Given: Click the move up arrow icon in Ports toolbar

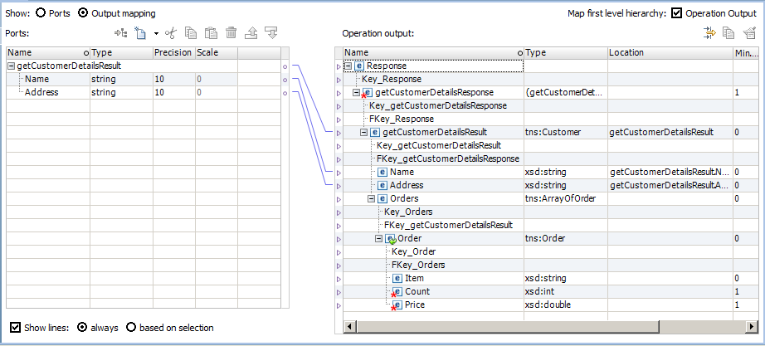Looking at the screenshot, I should coord(251,33).
